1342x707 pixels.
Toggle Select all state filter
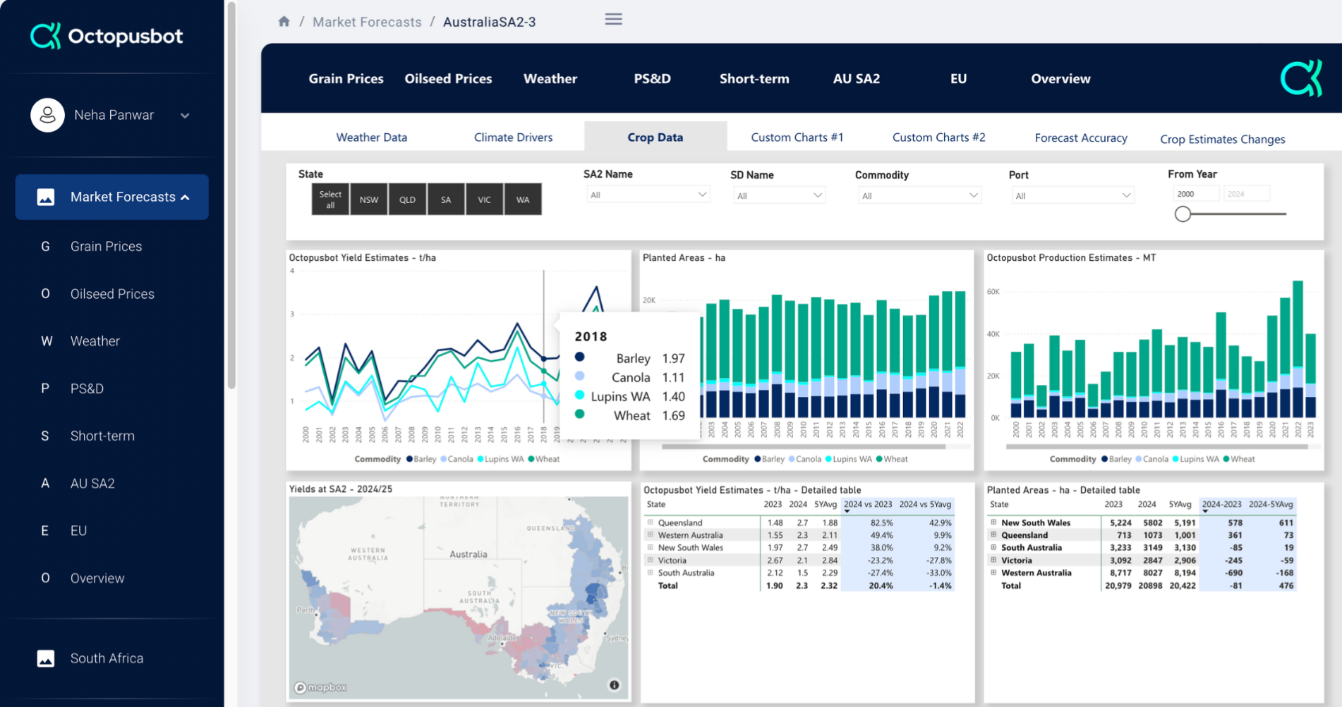click(x=330, y=199)
